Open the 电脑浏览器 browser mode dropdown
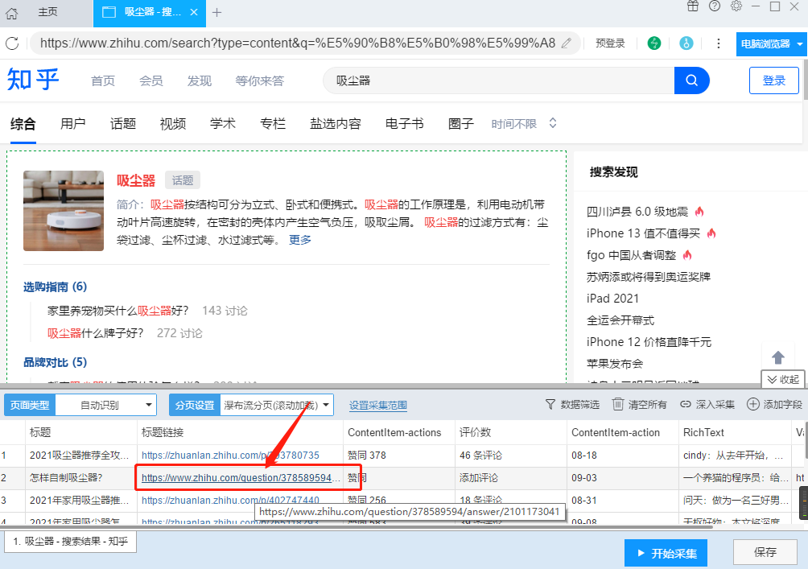Screen dimensions: 808x569 pyautogui.click(x=771, y=43)
